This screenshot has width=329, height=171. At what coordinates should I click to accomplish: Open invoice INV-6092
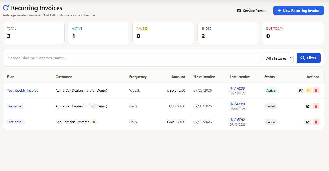tap(237, 120)
